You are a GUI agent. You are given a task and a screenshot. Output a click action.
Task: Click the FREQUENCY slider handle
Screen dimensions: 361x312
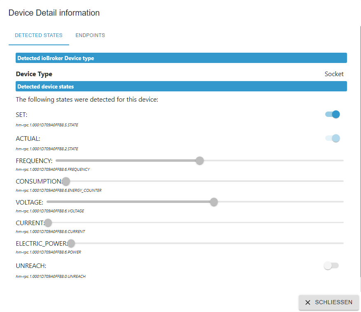tap(200, 161)
